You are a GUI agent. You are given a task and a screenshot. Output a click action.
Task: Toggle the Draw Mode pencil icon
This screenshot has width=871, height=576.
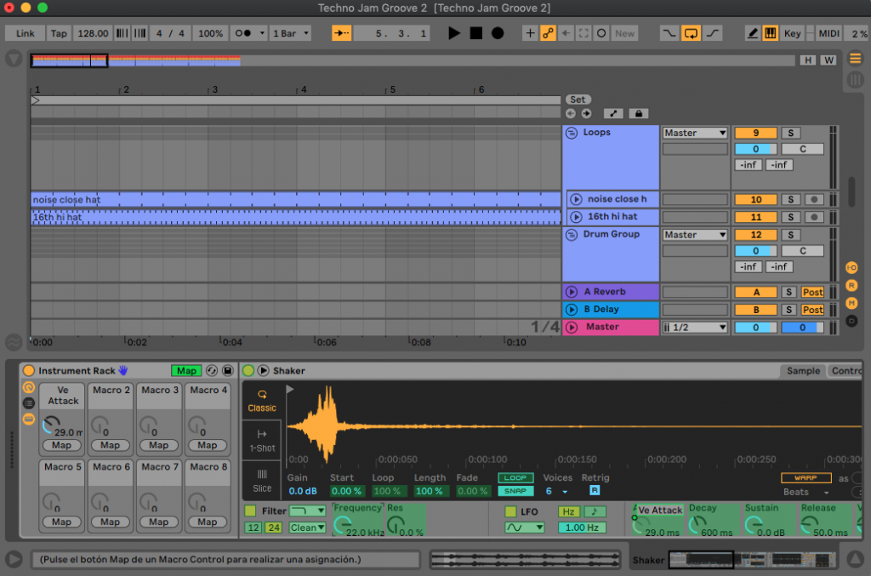click(752, 33)
